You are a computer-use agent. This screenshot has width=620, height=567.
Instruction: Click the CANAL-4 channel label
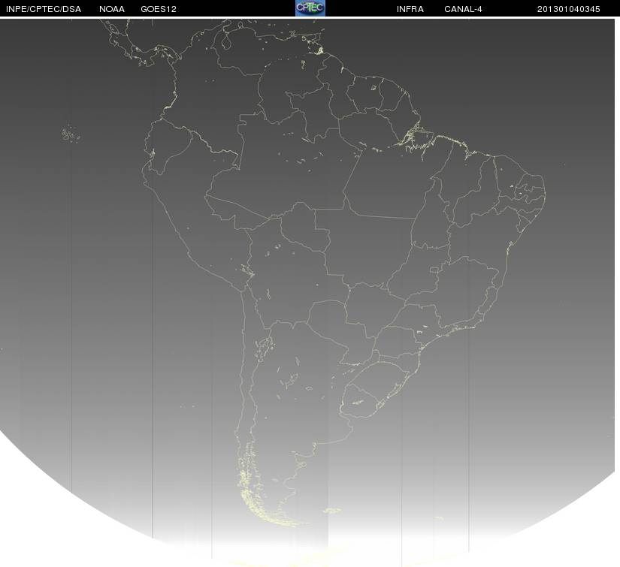pyautogui.click(x=463, y=9)
